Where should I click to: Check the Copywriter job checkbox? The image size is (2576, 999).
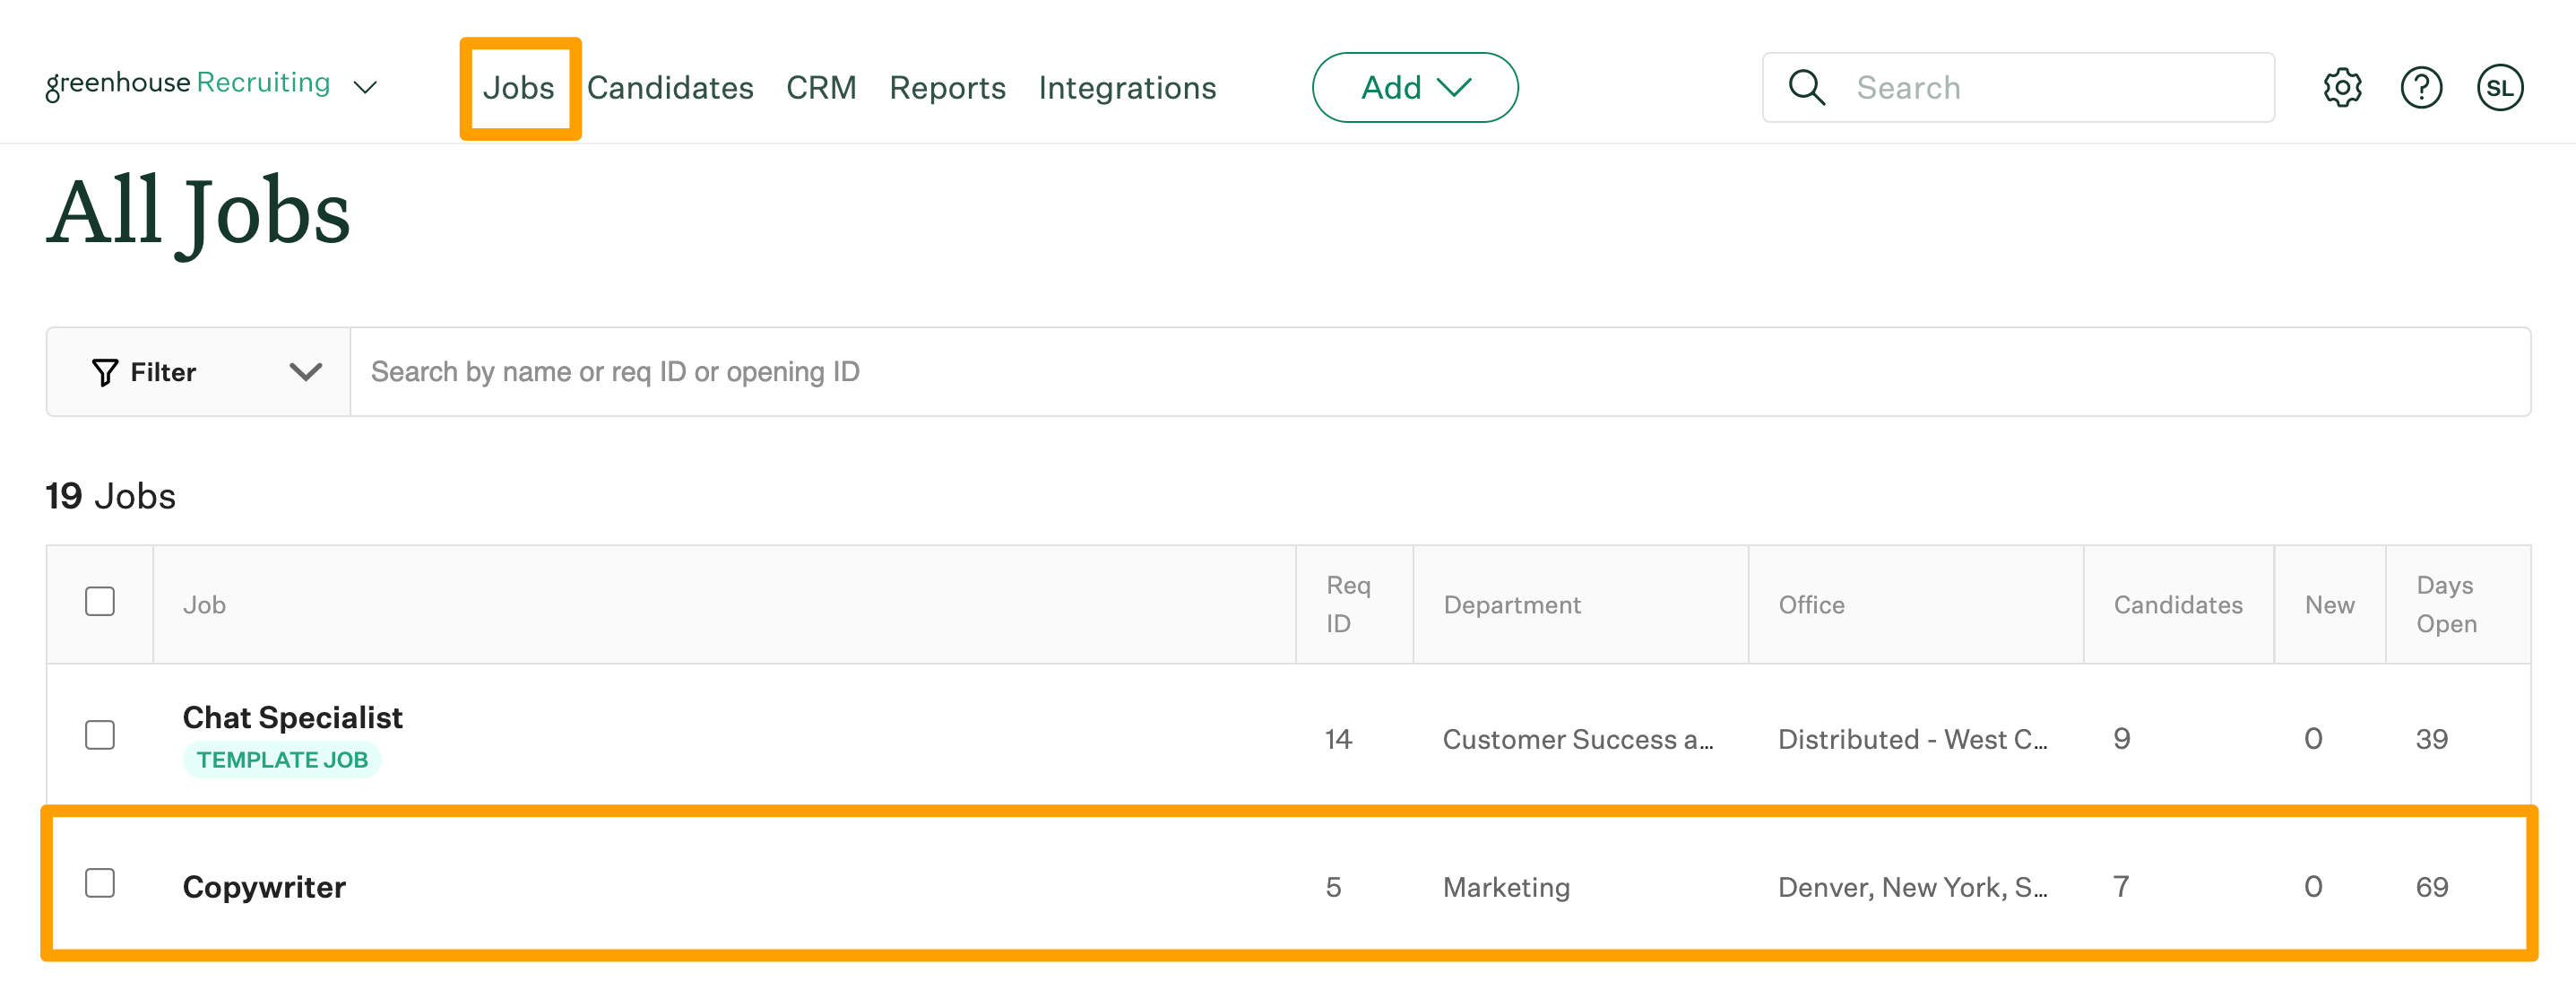coord(100,883)
